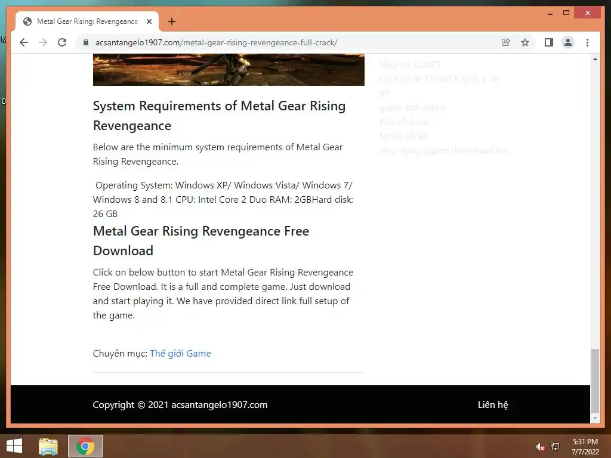Screen dimensions: 611x458
Task: Open Chrome's three-dot menu
Action: point(587,42)
